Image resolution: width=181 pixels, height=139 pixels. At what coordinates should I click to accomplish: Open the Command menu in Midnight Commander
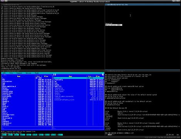tap(19, 73)
